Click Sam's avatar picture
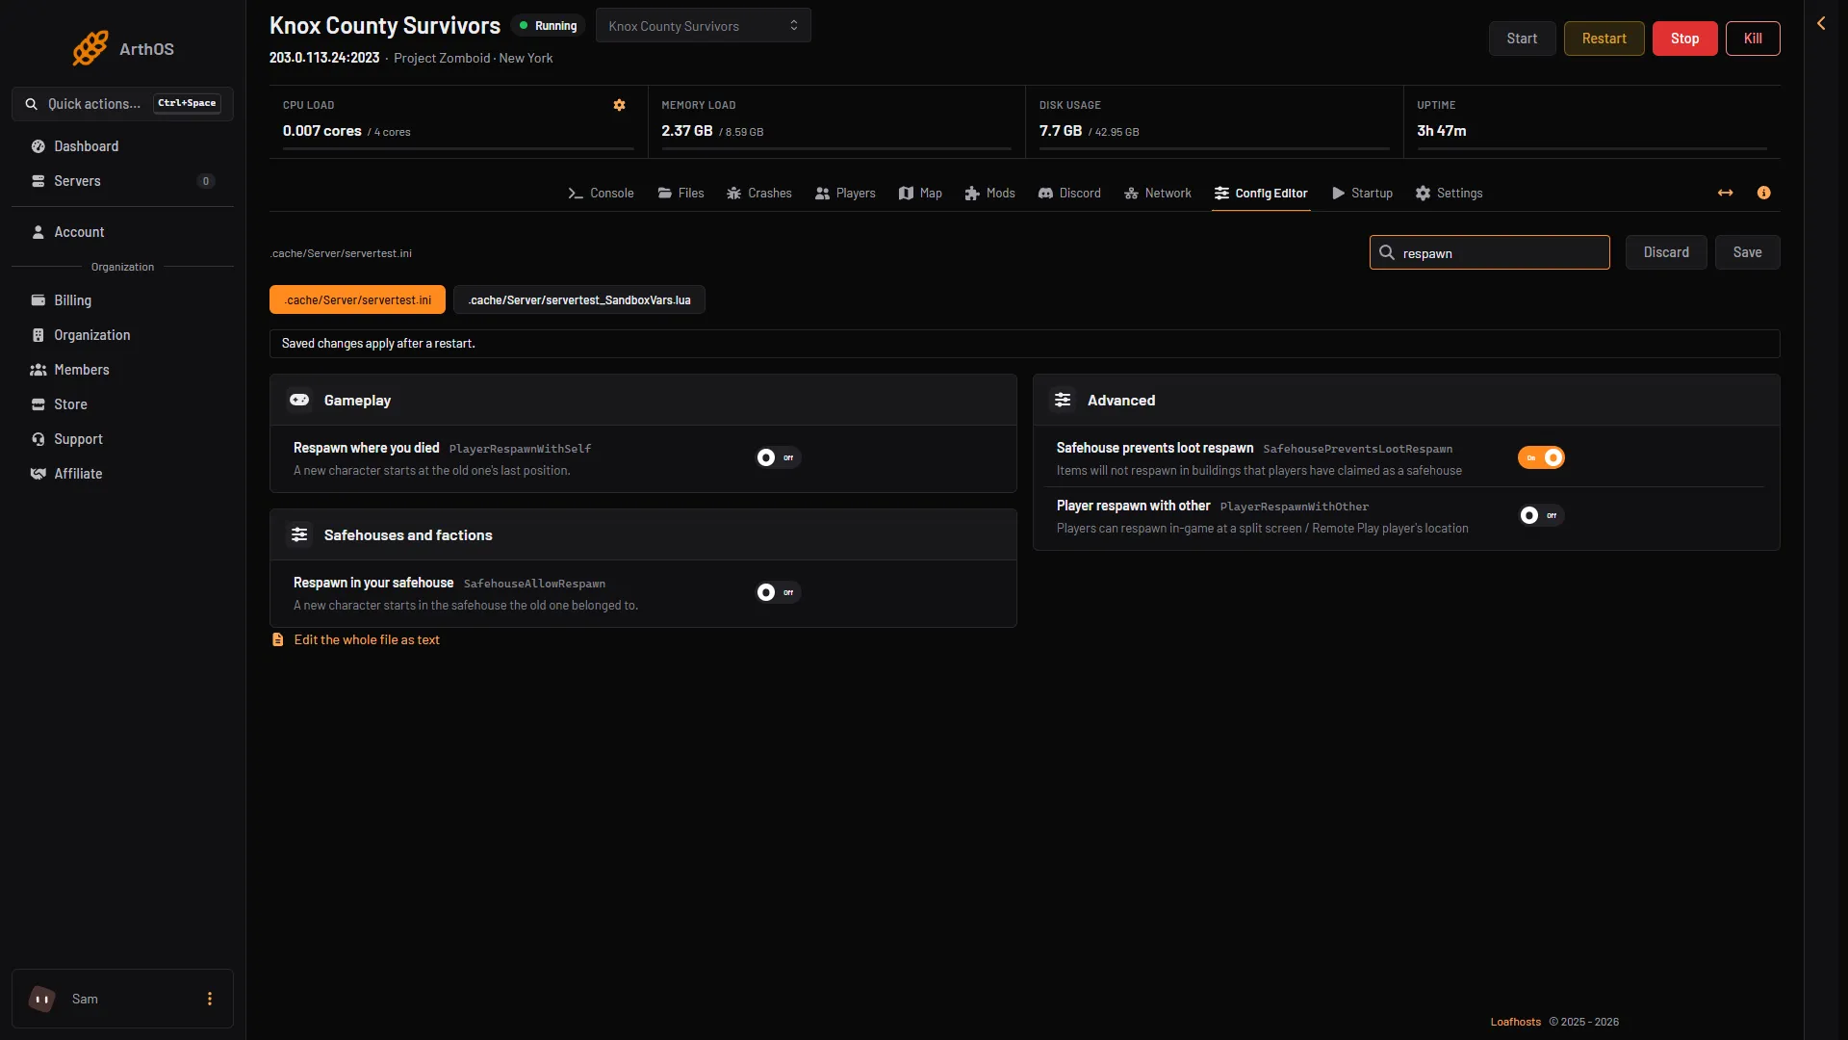The height and width of the screenshot is (1040, 1848). coord(42,999)
